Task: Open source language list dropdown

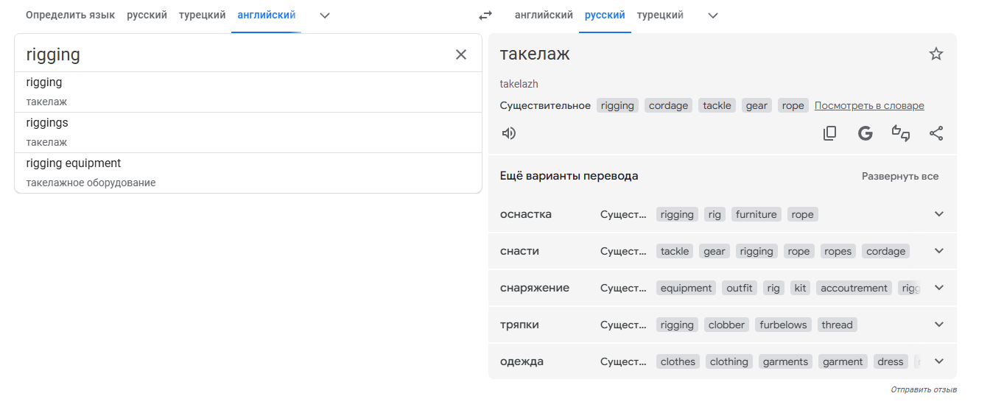Action: pyautogui.click(x=325, y=15)
